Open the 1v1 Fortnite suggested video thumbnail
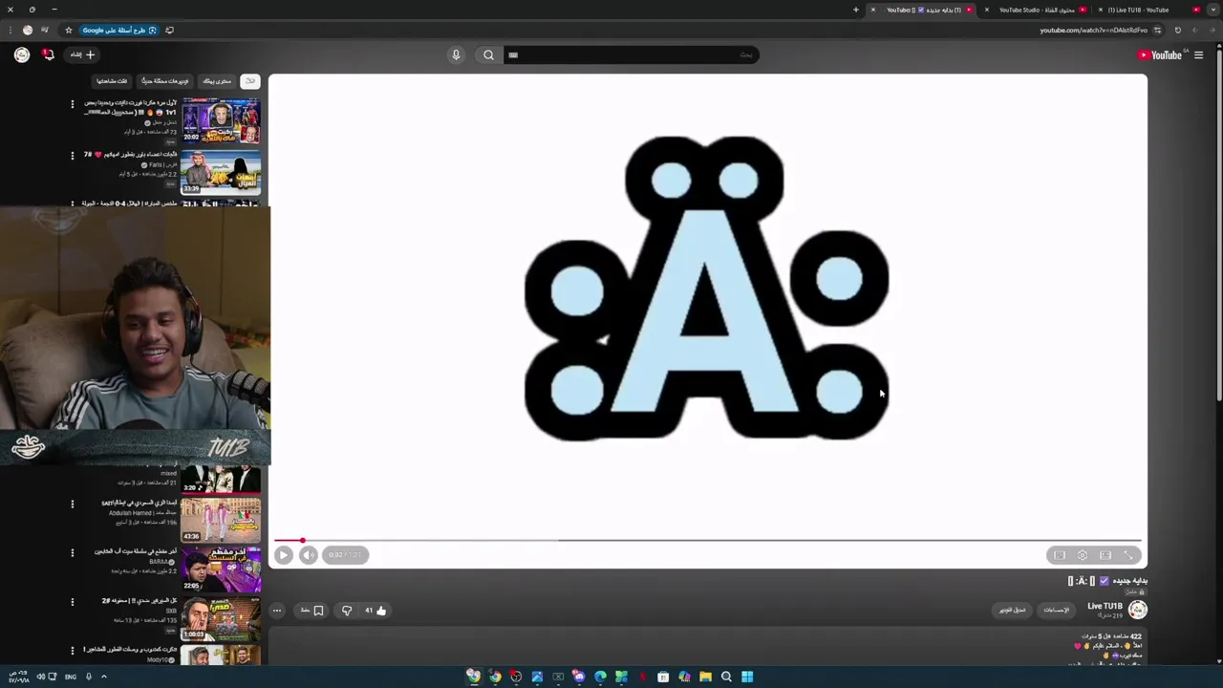1223x688 pixels. 221,120
